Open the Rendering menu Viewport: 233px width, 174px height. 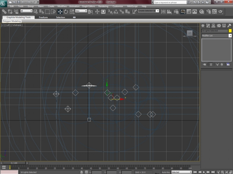pyautogui.click(x=103, y=6)
